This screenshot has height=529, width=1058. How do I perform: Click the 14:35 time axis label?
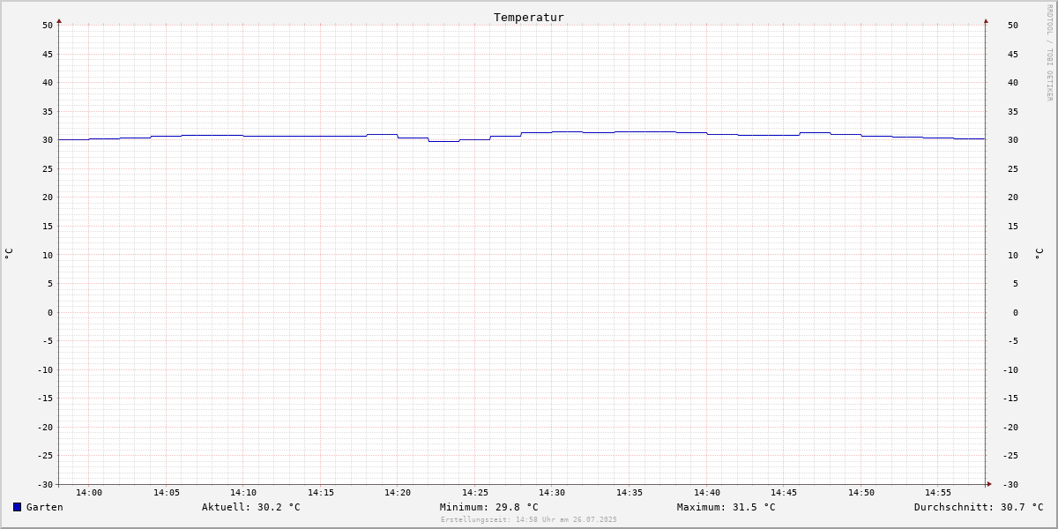(630, 493)
